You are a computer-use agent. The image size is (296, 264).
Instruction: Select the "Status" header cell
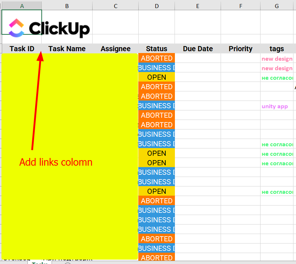coord(157,49)
